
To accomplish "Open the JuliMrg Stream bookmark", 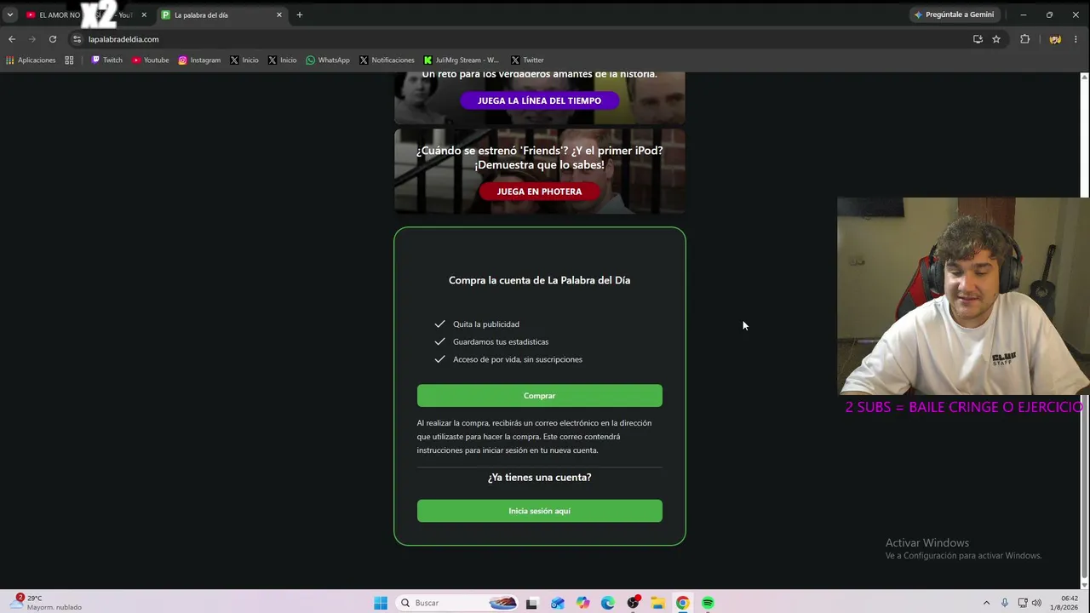I will 462,60.
